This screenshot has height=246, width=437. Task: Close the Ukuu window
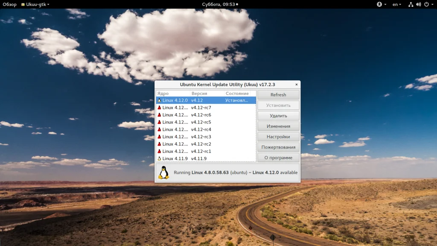[296, 85]
